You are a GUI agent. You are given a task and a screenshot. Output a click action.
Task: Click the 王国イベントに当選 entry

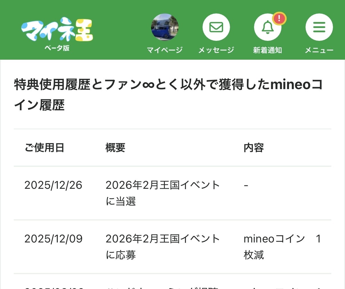tap(162, 193)
